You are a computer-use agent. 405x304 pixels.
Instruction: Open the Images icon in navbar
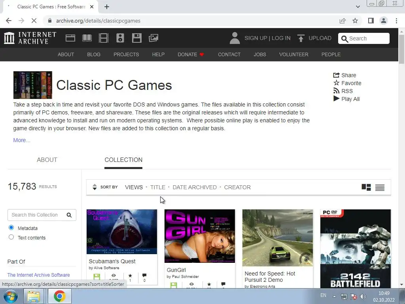point(153,38)
